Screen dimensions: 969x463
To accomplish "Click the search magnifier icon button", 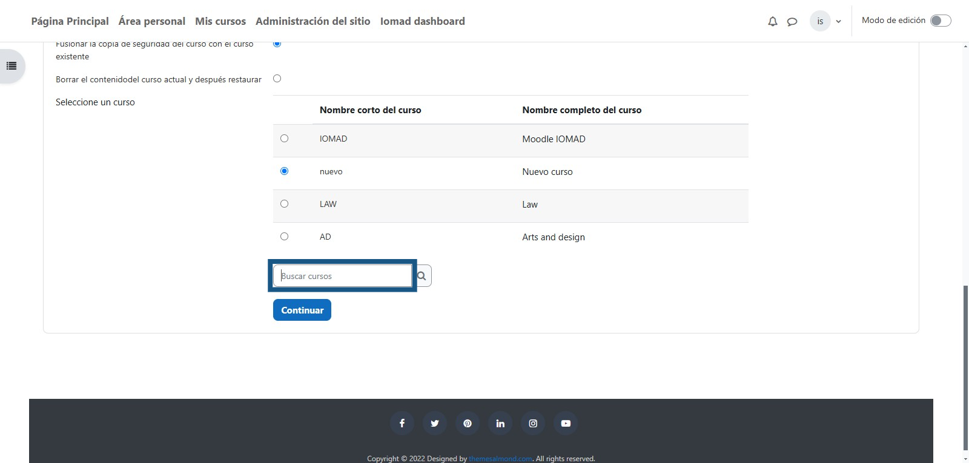I will pyautogui.click(x=422, y=276).
